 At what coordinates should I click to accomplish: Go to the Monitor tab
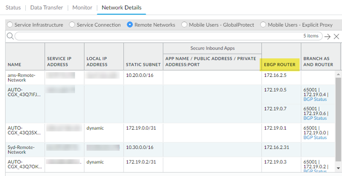tap(82, 8)
